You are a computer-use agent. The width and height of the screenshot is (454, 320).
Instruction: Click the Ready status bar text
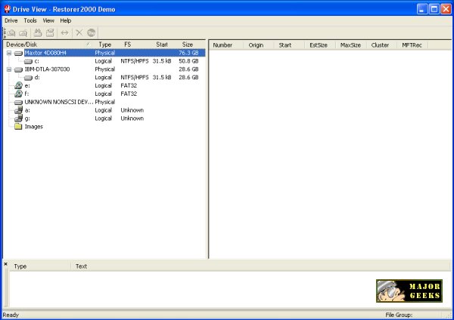click(11, 315)
